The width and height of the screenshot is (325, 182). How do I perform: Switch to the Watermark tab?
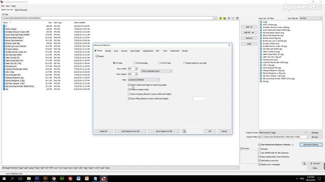click(x=175, y=51)
